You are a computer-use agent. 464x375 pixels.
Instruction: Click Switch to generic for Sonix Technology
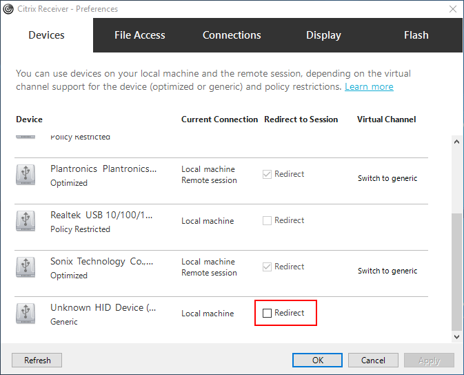tap(387, 271)
